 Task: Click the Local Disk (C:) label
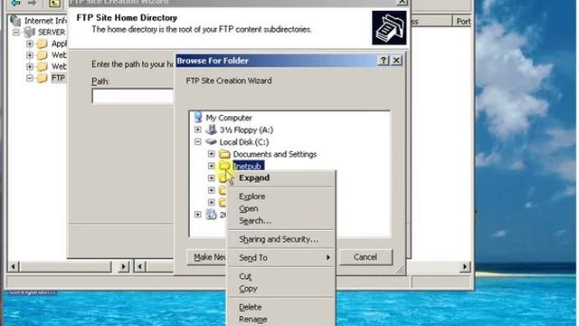click(244, 142)
